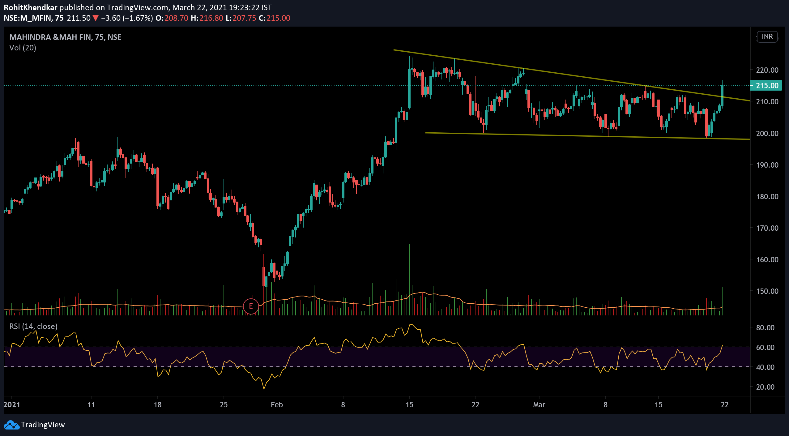The width and height of the screenshot is (789, 436).
Task: Click the −3.60 (−1.67%) change text
Action: click(x=127, y=18)
